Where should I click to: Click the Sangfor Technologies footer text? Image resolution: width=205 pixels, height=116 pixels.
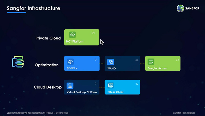coord(184,113)
